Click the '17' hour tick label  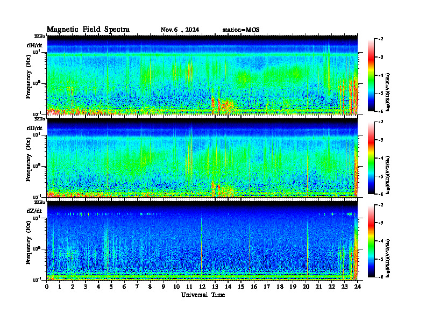click(x=267, y=287)
